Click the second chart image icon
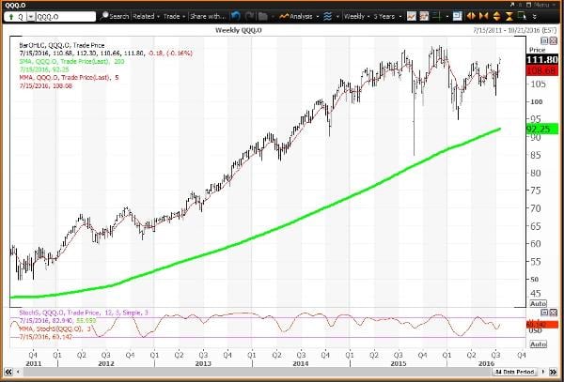The image size is (564, 382). coord(425,16)
